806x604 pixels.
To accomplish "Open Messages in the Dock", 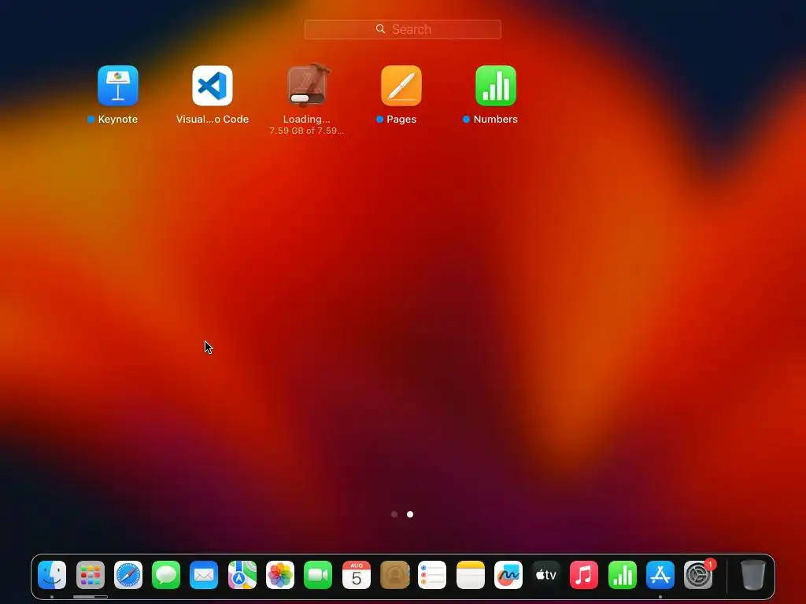I will pyautogui.click(x=166, y=575).
